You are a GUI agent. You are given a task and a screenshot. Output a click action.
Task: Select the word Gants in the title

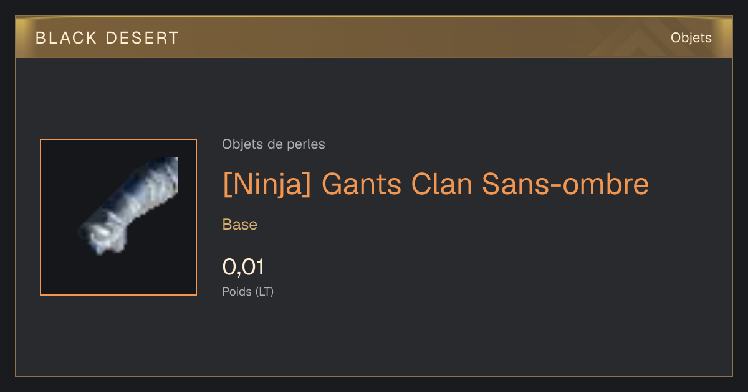pos(361,184)
